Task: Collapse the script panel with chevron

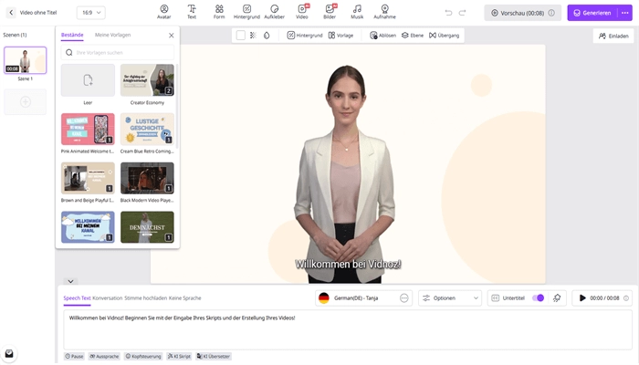Action: [x=70, y=281]
